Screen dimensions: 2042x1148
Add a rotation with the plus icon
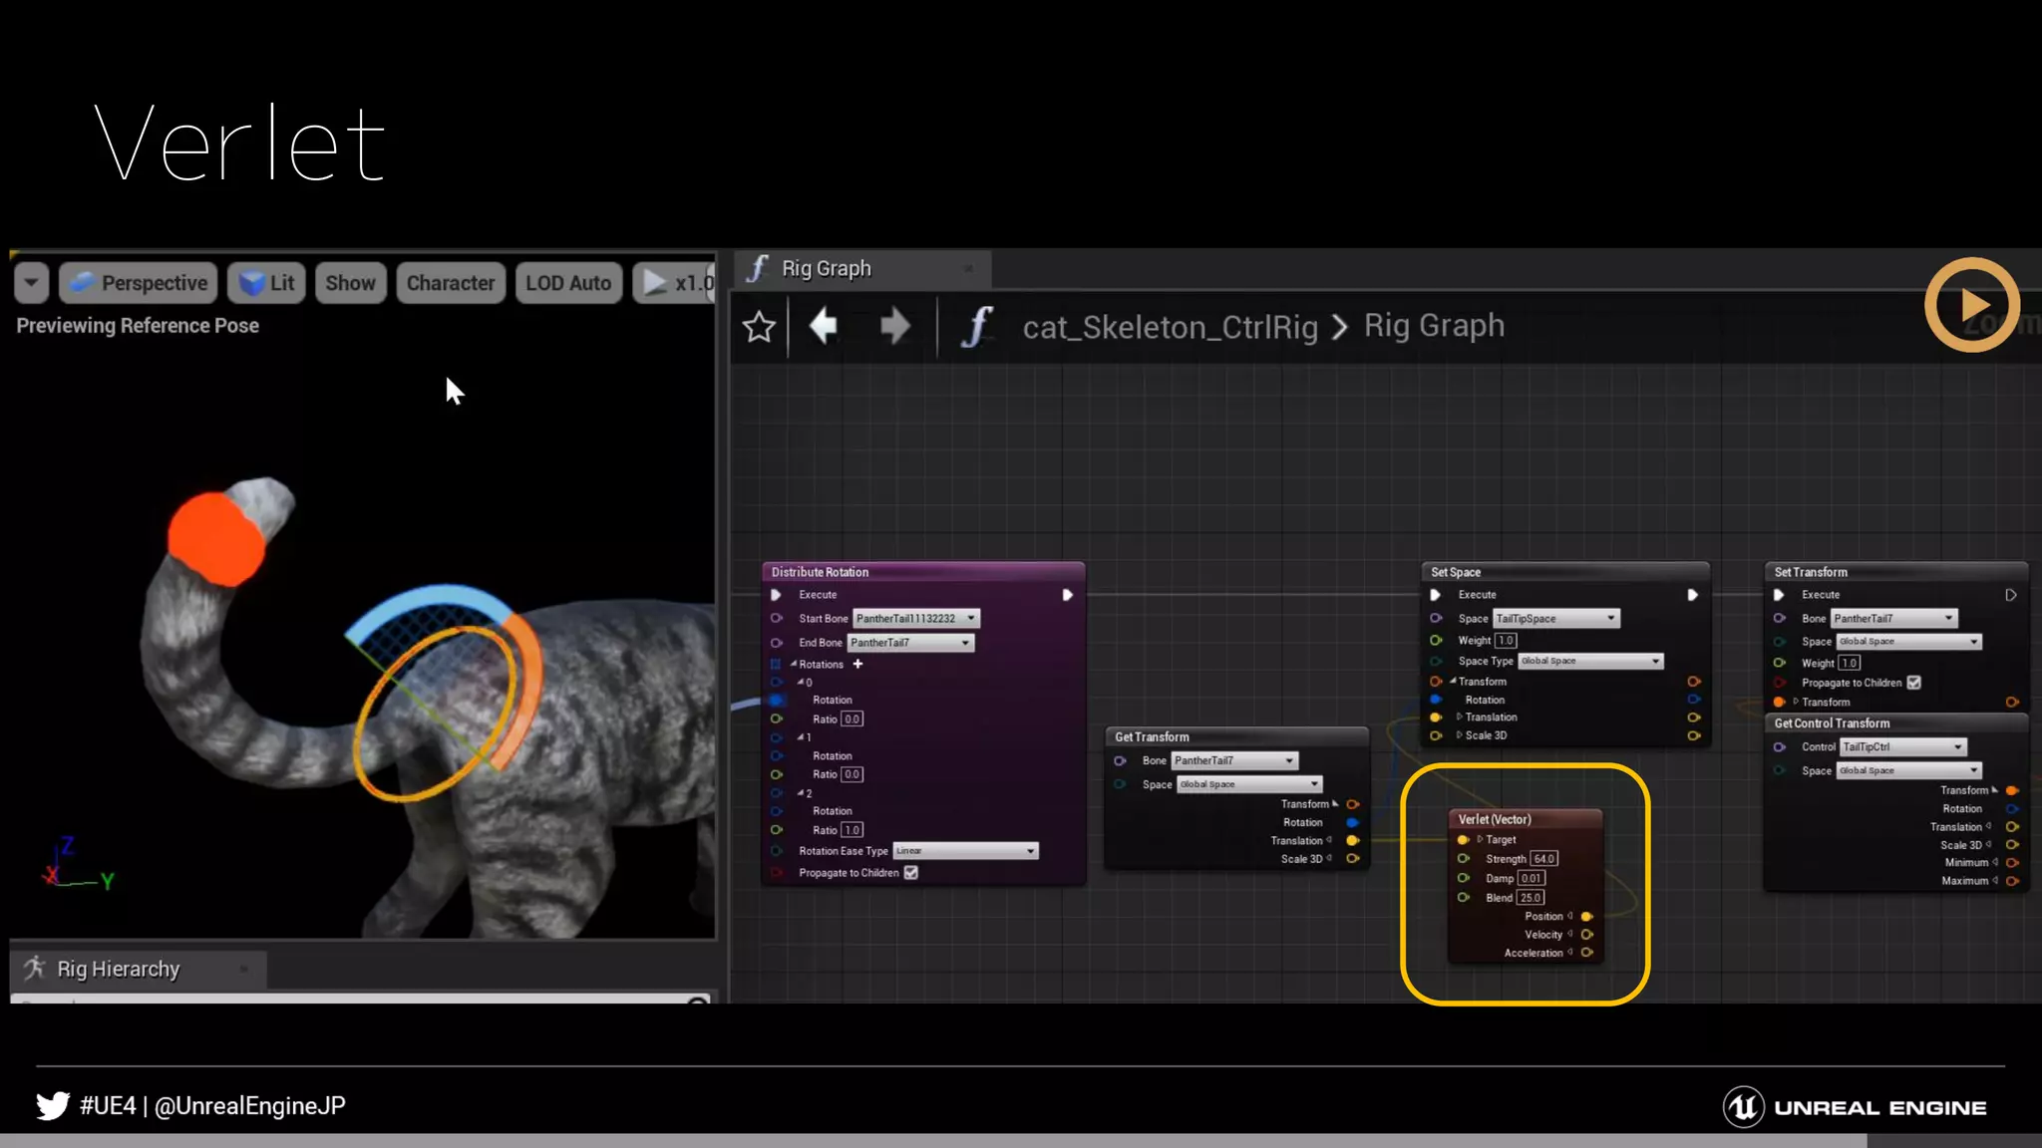857,664
